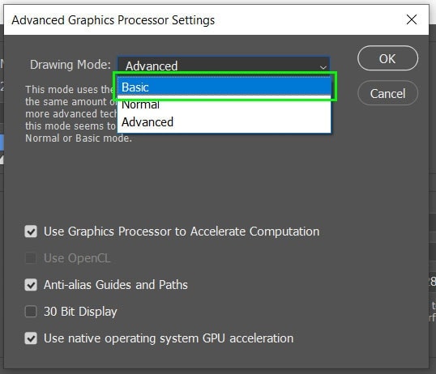Image resolution: width=436 pixels, height=374 pixels.
Task: Click the '30 Bit Display' label text
Action: point(80,312)
